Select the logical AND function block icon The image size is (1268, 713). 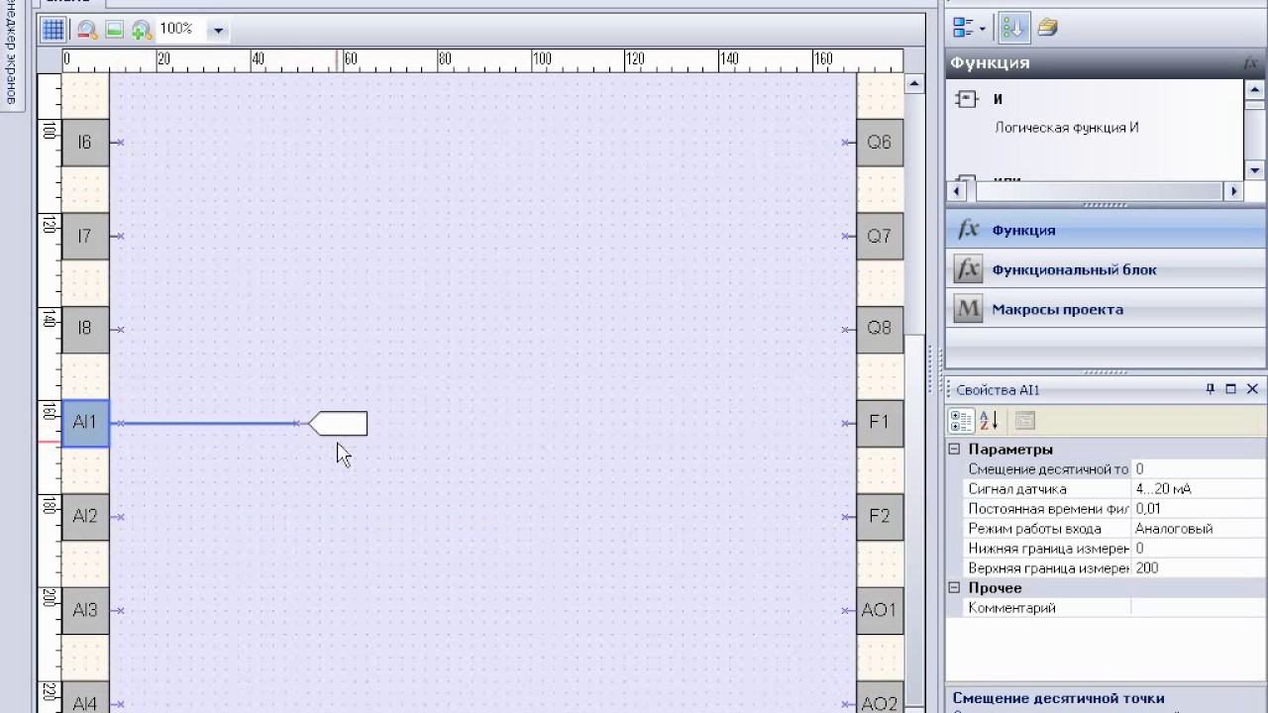(x=966, y=99)
